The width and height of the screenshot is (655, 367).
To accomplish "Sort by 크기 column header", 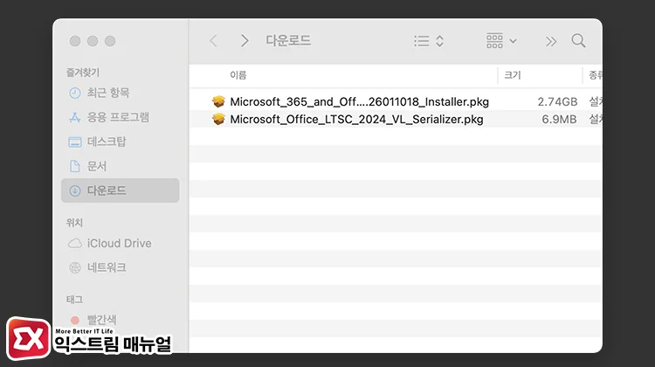I will 513,75.
